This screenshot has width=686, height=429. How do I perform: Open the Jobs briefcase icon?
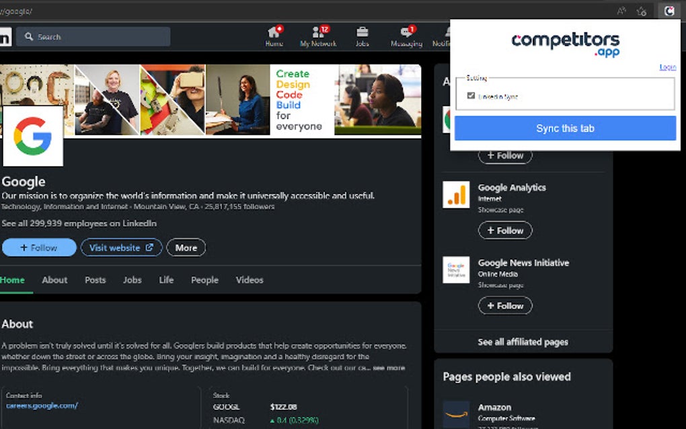click(x=363, y=32)
